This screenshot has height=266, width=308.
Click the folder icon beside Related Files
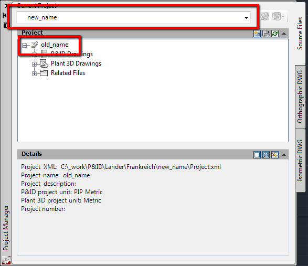point(44,73)
